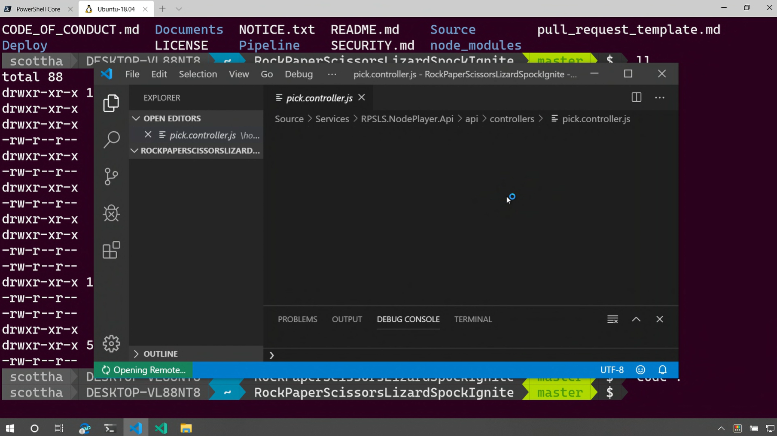This screenshot has width=777, height=436.
Task: Open the terminal app on the taskbar
Action: tap(110, 428)
